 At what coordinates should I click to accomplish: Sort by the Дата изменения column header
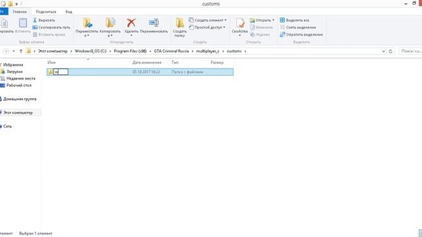[x=146, y=63]
